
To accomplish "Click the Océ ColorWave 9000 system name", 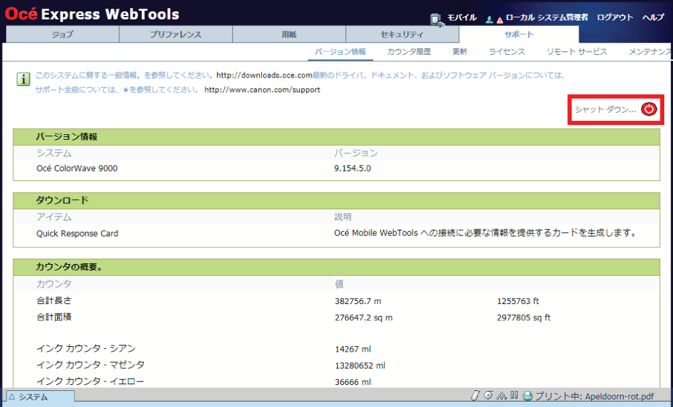I will [x=77, y=168].
